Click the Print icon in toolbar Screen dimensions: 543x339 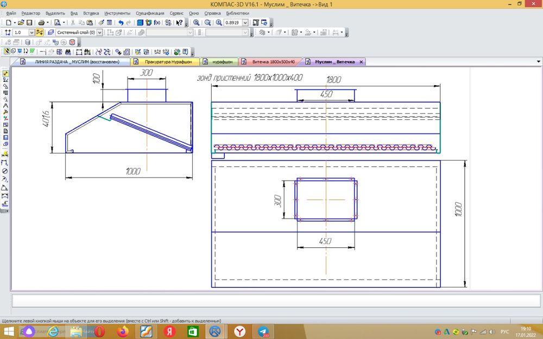(41, 23)
